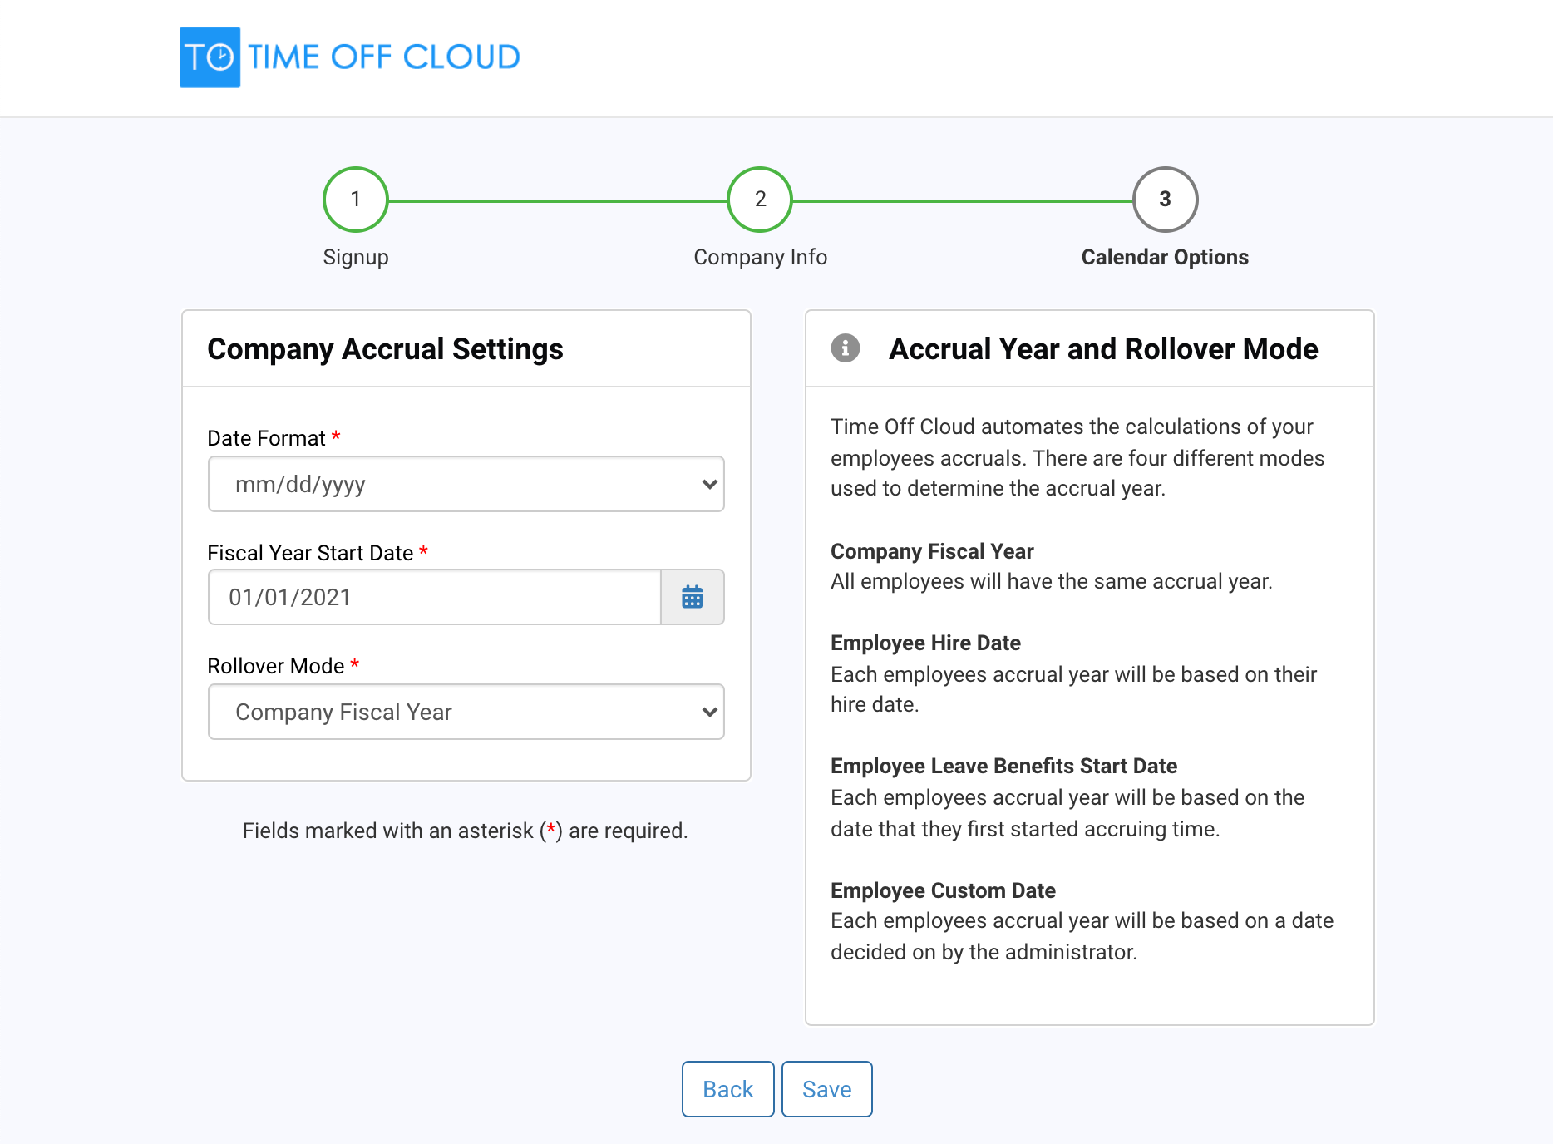Click the Calendar Options step label
1553x1144 pixels.
click(1164, 256)
